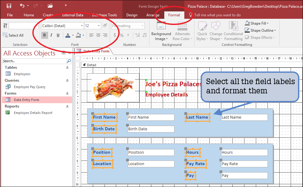The width and height of the screenshot is (303, 187).
Task: Switch to the Design tab
Action: click(132, 15)
